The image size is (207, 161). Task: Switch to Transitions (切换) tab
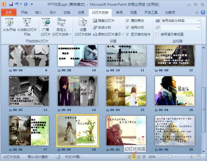[x=67, y=12]
